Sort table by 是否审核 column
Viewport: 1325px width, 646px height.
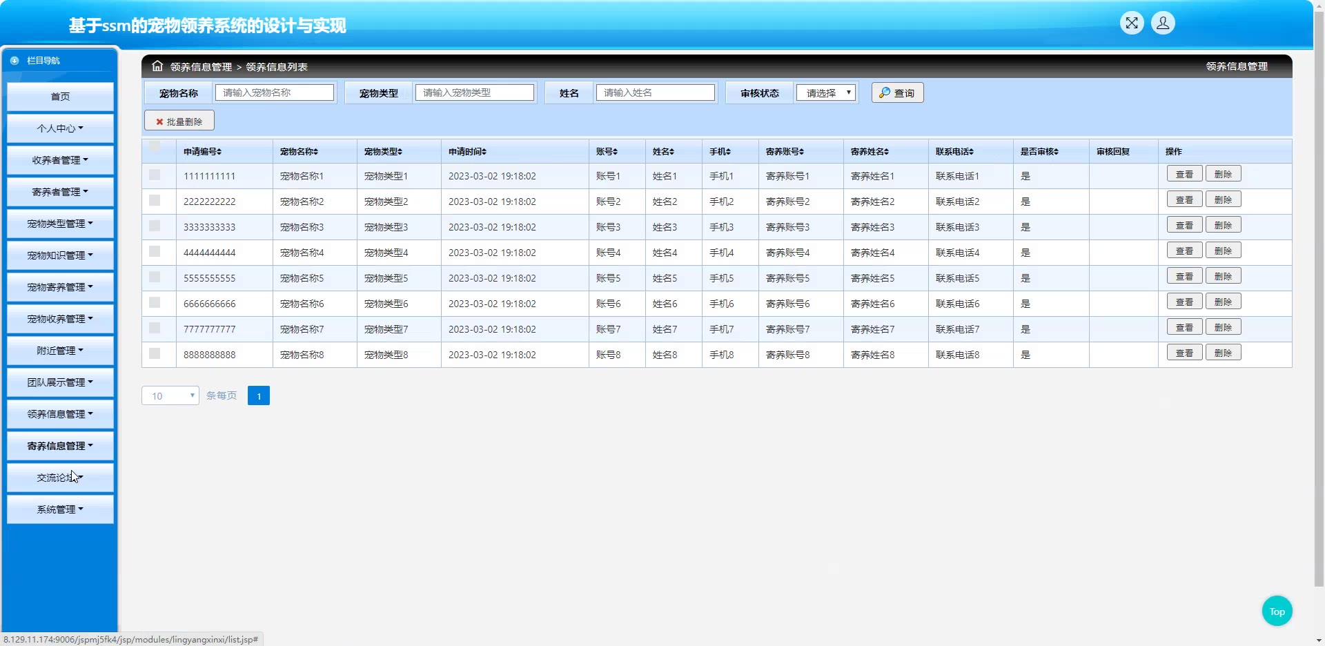(x=1039, y=152)
